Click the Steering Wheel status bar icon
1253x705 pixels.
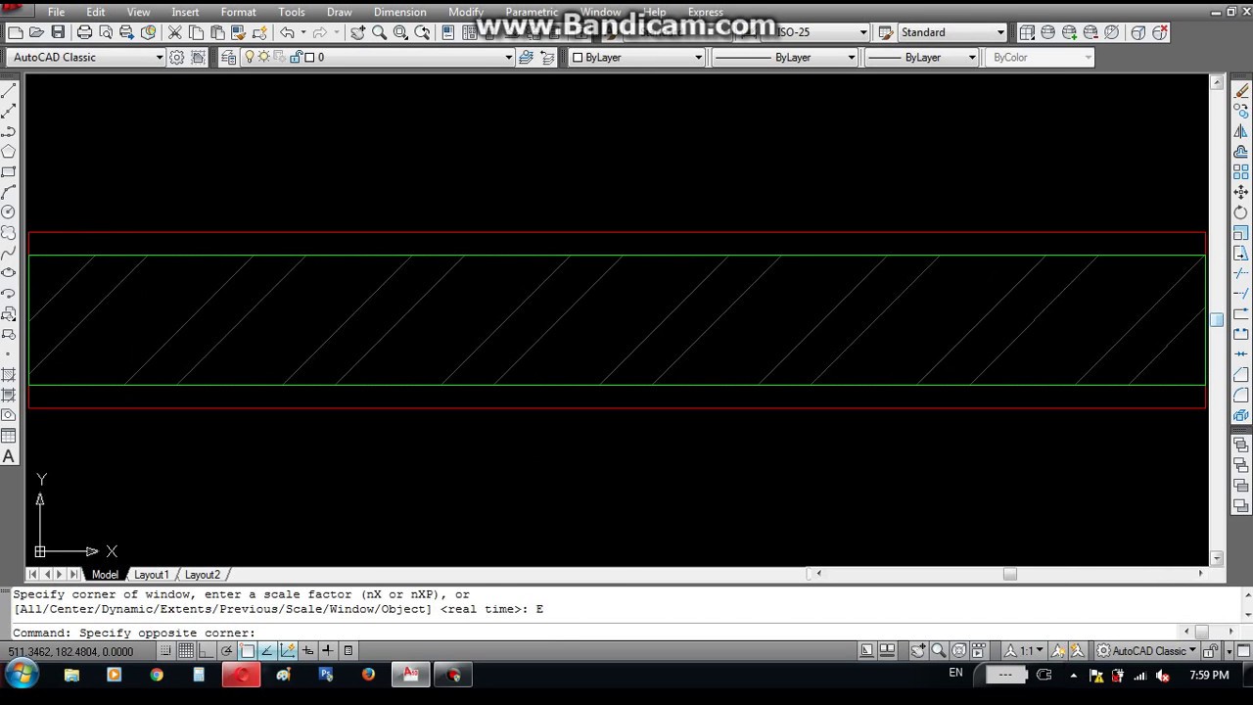coord(959,651)
